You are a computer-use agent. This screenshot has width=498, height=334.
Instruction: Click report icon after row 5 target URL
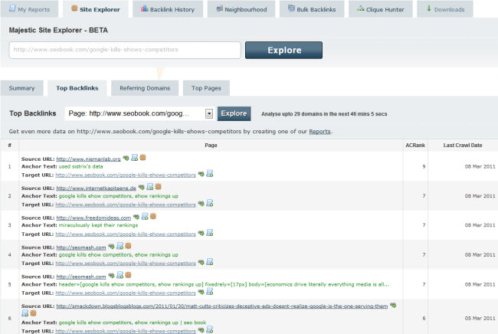coord(210,291)
